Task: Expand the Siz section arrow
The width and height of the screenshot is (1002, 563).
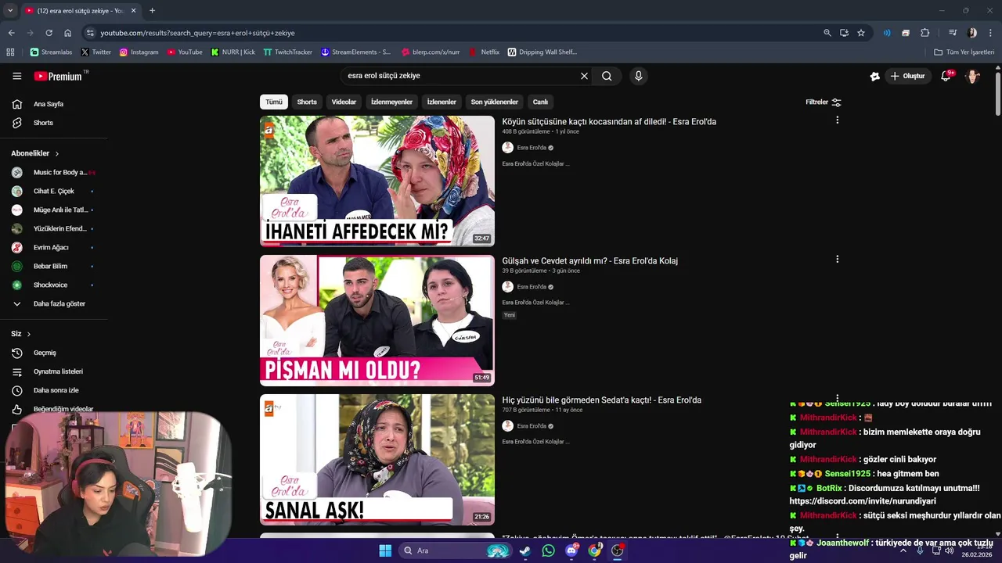Action: point(29,334)
